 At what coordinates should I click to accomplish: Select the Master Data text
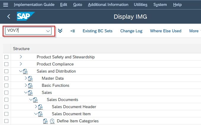pos(53,78)
